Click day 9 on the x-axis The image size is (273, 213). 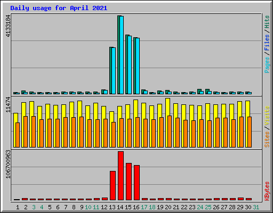(x=82, y=207)
